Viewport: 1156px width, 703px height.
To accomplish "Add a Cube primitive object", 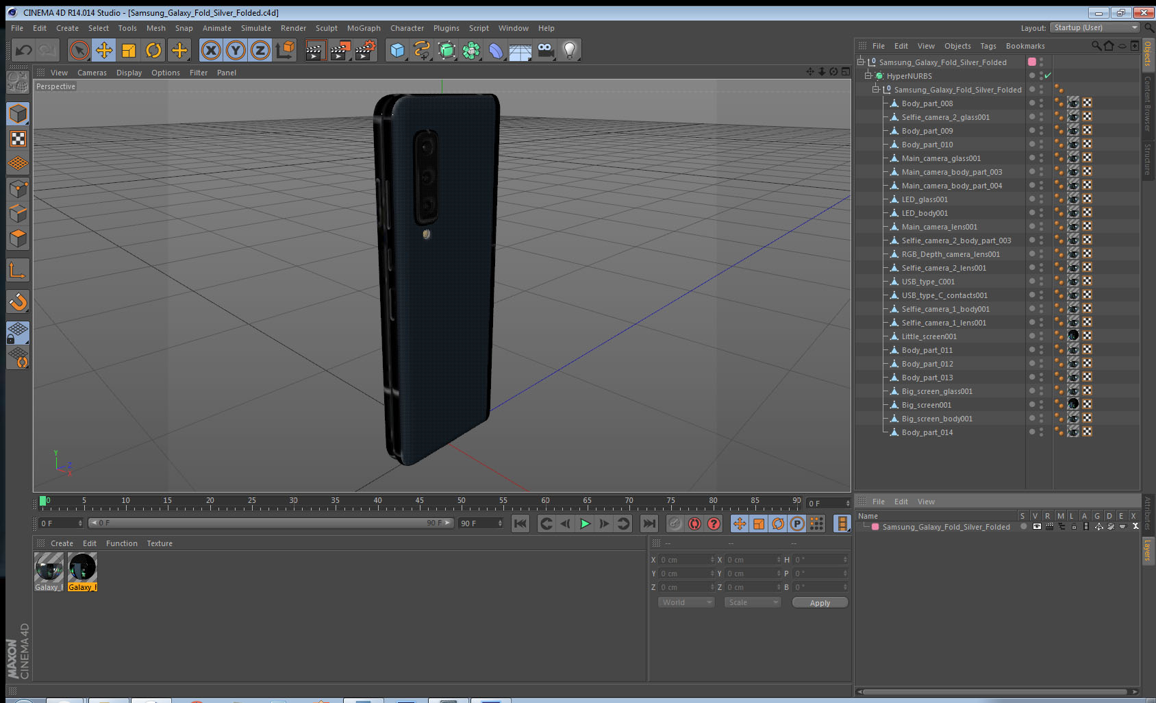I will pyautogui.click(x=397, y=50).
